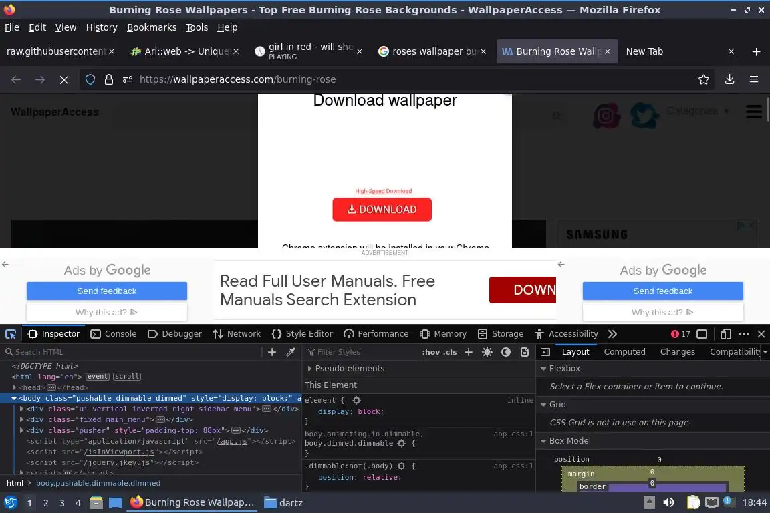This screenshot has height=513, width=770.
Task: Open the Downloads toolbar icon
Action: pyautogui.click(x=730, y=79)
